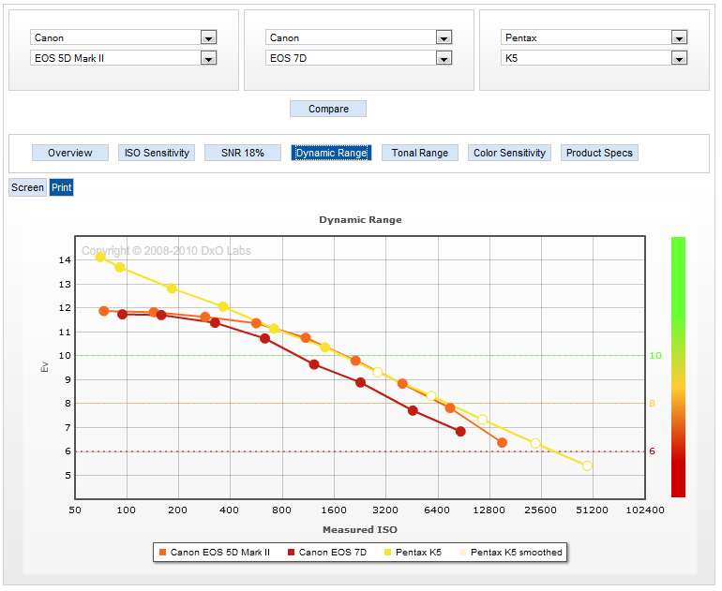The height and width of the screenshot is (591, 722).
Task: Switch to Screen view mode
Action: [27, 187]
